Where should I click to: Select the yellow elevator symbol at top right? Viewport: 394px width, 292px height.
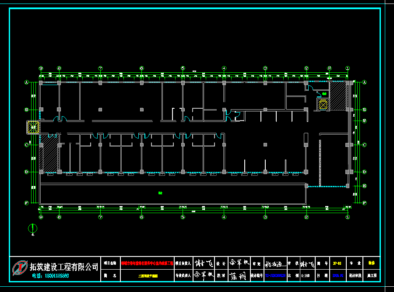coord(323,104)
